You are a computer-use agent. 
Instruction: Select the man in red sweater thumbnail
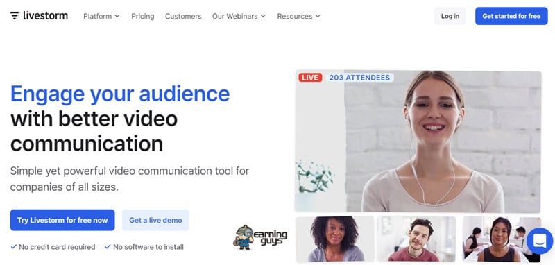[417, 239]
